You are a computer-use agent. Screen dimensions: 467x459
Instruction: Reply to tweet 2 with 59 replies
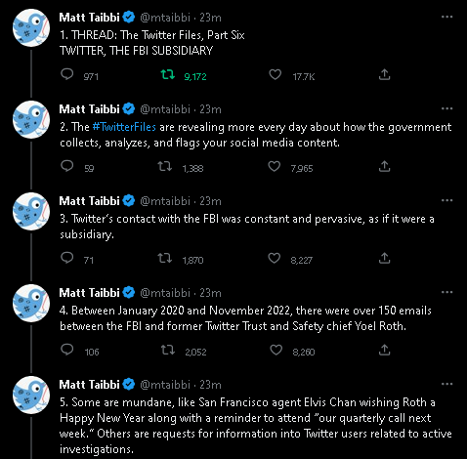67,166
